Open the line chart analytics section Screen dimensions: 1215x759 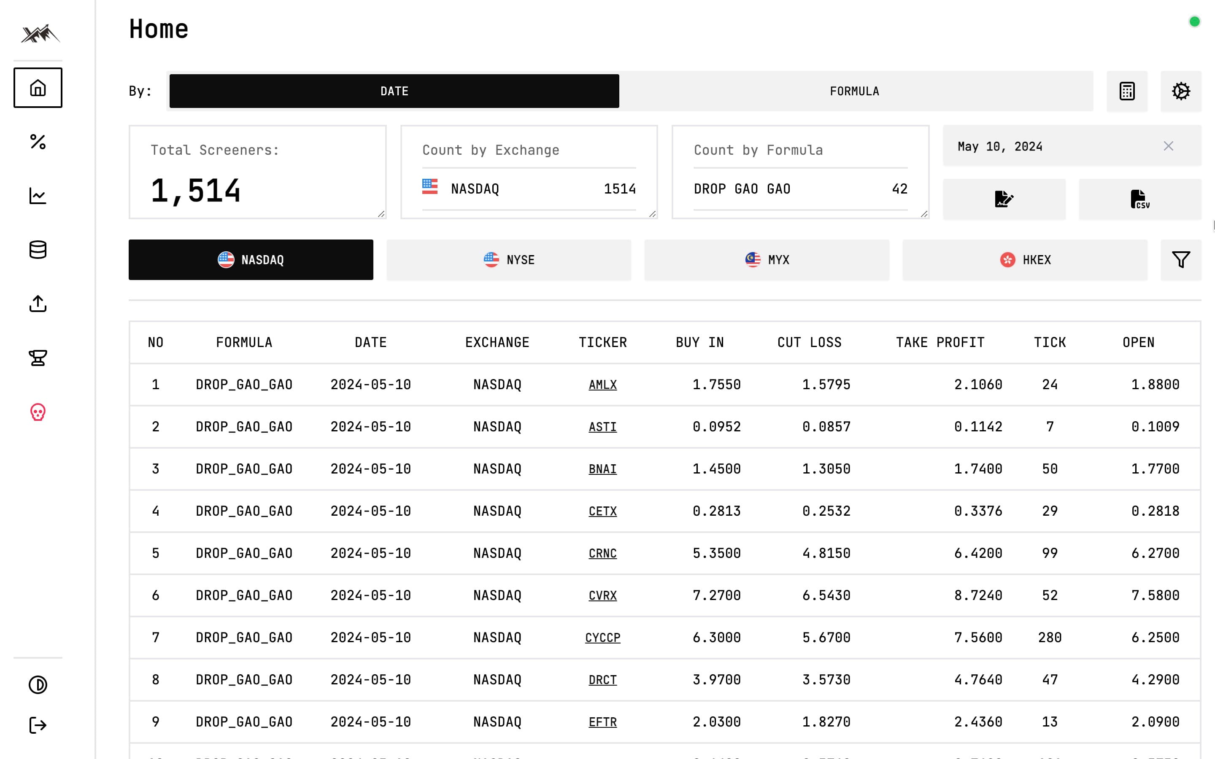tap(38, 196)
